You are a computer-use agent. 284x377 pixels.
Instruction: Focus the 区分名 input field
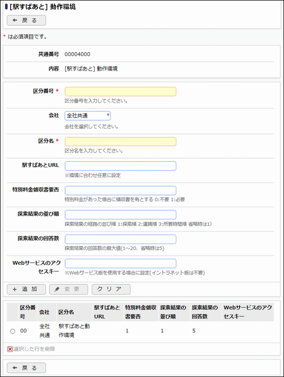tap(120, 142)
